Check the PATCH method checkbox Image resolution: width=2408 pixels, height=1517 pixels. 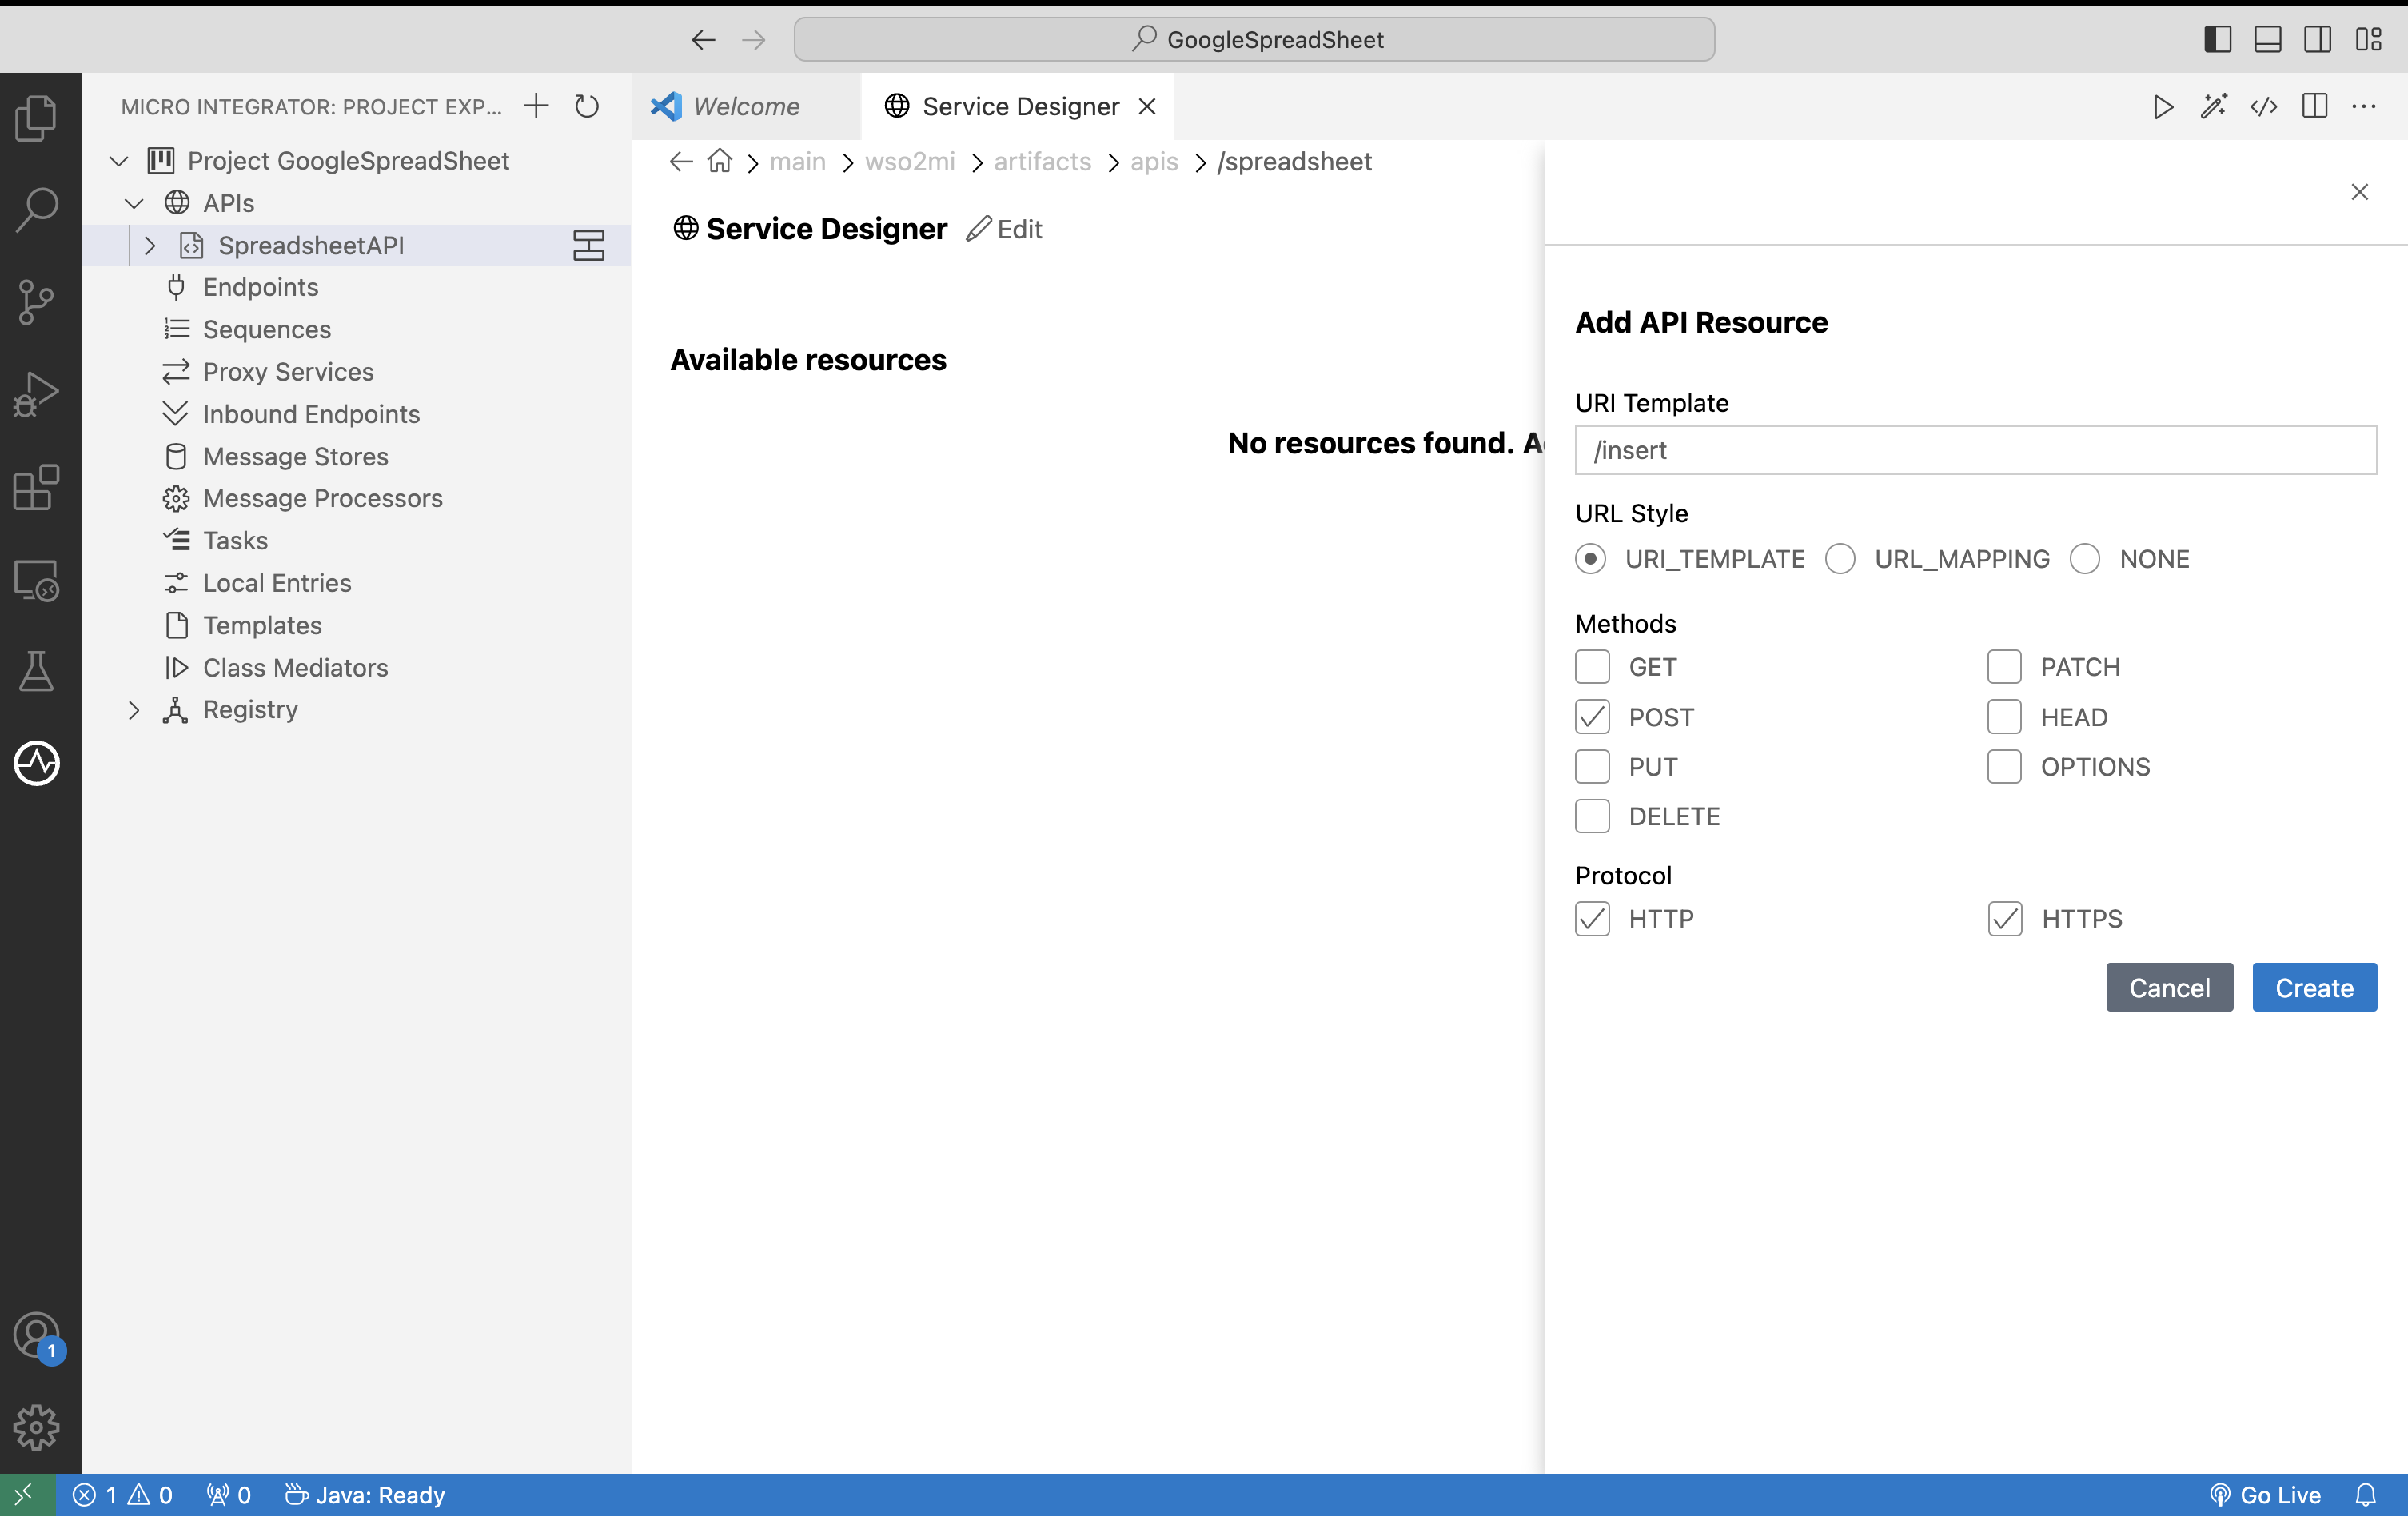(x=2004, y=666)
